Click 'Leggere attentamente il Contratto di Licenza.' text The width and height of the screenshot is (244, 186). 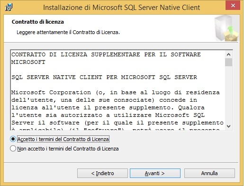click(x=68, y=32)
